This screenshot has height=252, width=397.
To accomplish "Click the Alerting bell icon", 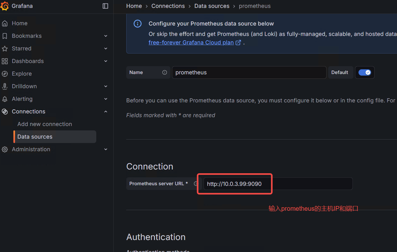I will (5, 99).
